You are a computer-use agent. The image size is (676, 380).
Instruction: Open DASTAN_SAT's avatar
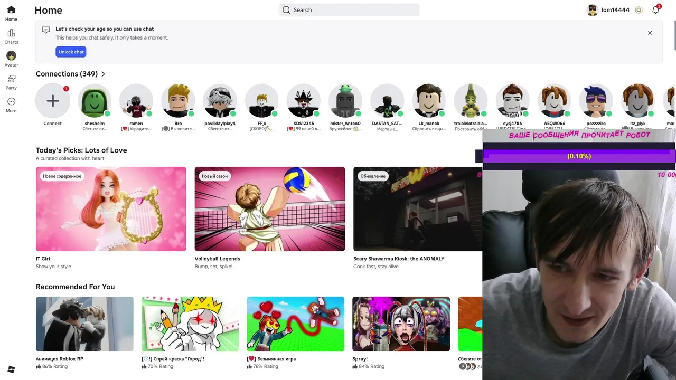tap(387, 100)
